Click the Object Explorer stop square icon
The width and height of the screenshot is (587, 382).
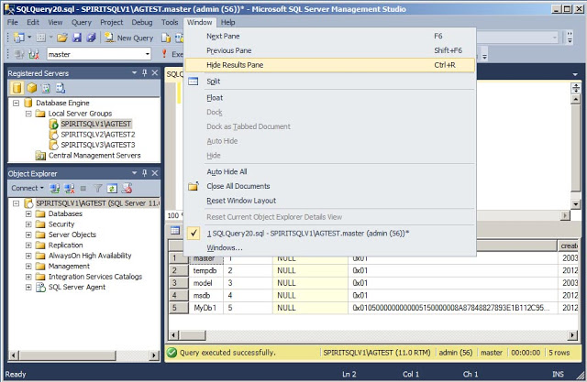[83, 189]
